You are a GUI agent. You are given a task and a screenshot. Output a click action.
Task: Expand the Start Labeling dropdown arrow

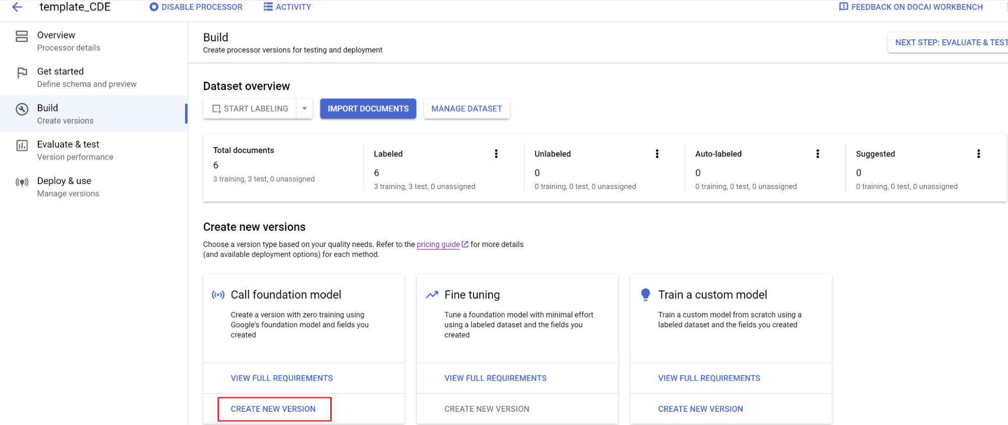tap(305, 108)
